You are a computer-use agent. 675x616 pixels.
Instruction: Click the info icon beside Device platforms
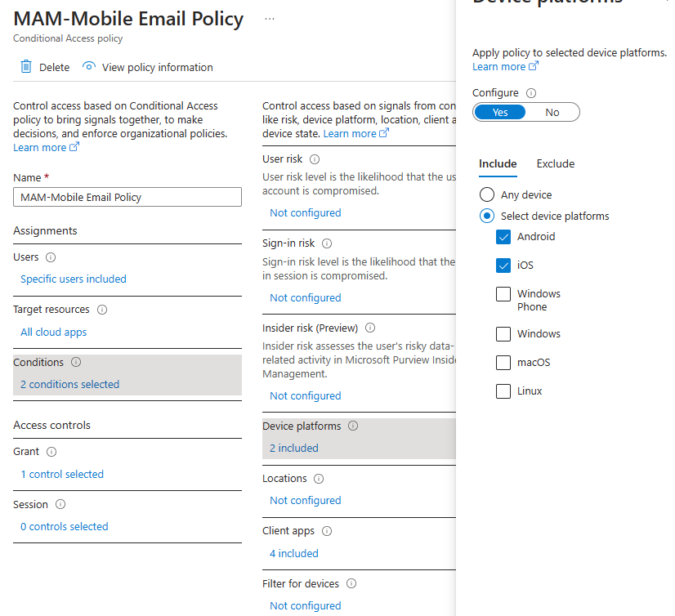point(353,426)
